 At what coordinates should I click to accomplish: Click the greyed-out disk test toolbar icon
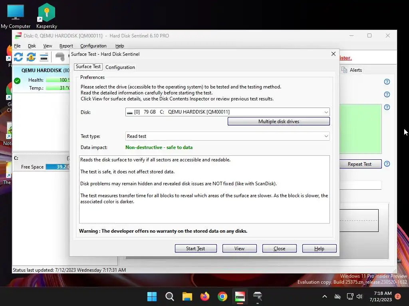click(x=60, y=57)
